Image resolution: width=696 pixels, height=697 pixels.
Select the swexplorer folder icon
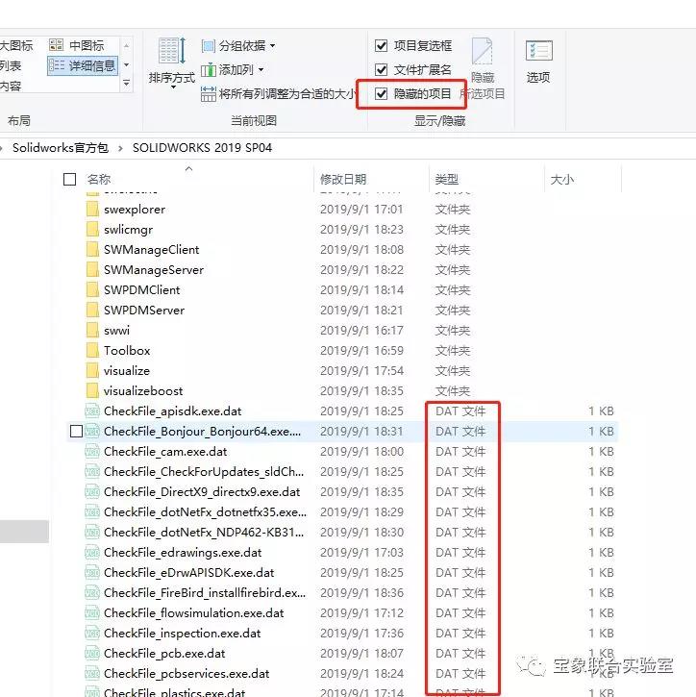click(92, 209)
